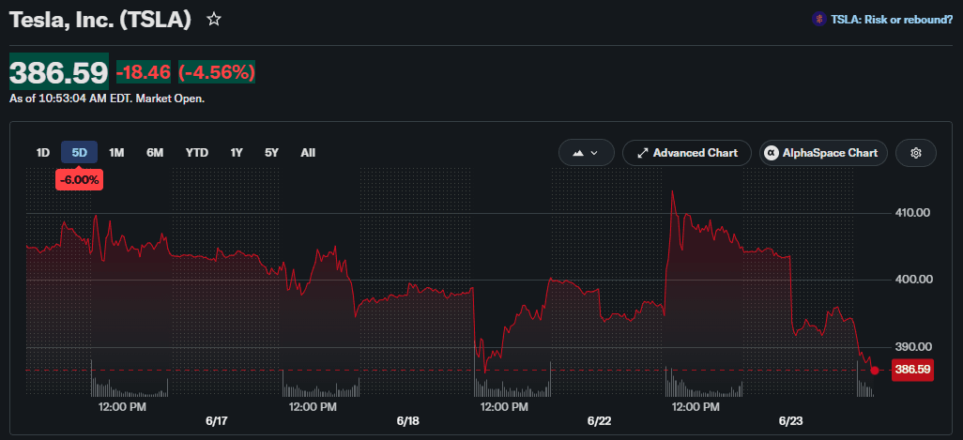Open the AlphaSpace Chart
This screenshot has height=440, width=963.
pyautogui.click(x=823, y=153)
